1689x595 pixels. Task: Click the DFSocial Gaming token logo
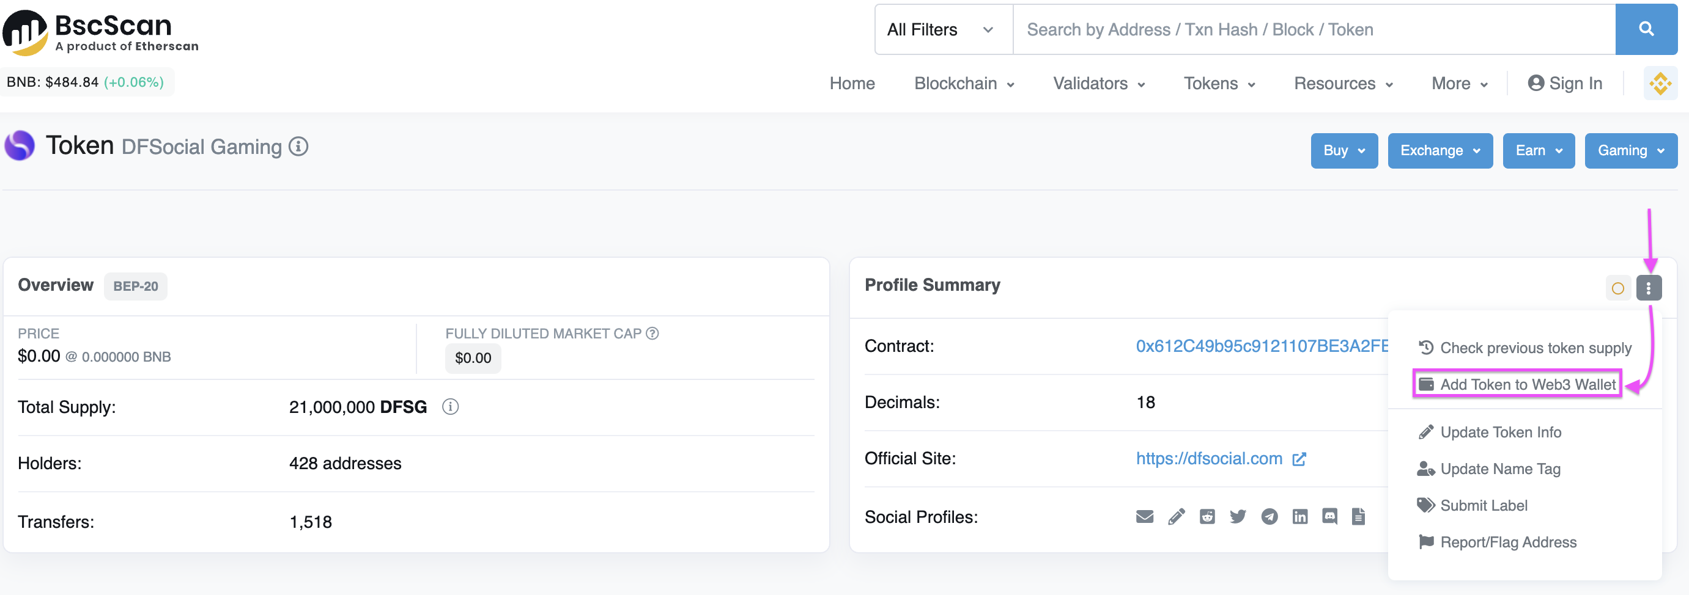[20, 145]
